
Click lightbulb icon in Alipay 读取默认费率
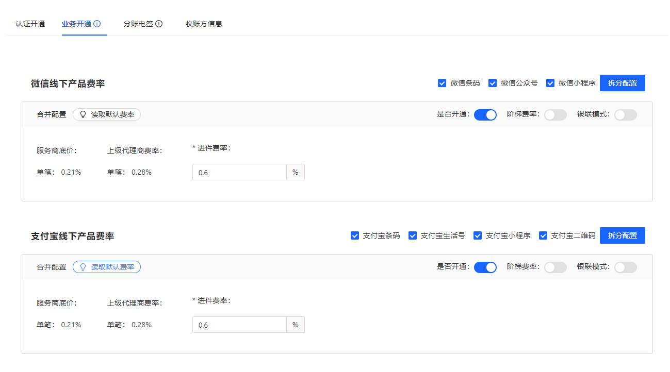(x=83, y=267)
